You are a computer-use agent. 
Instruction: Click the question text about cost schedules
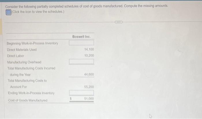pos(87,6)
